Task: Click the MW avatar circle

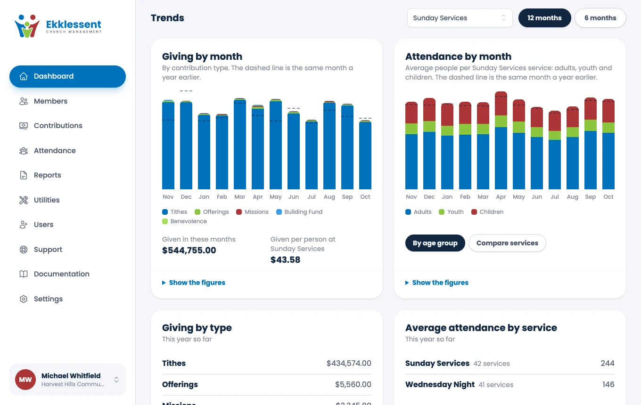Action: click(x=25, y=380)
